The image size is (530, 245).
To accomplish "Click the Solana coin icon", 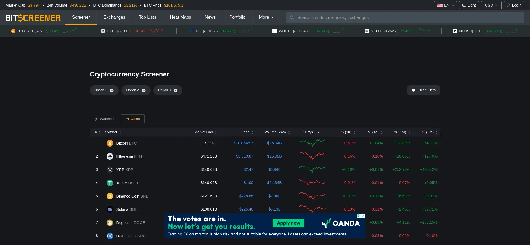I will coord(110,209).
